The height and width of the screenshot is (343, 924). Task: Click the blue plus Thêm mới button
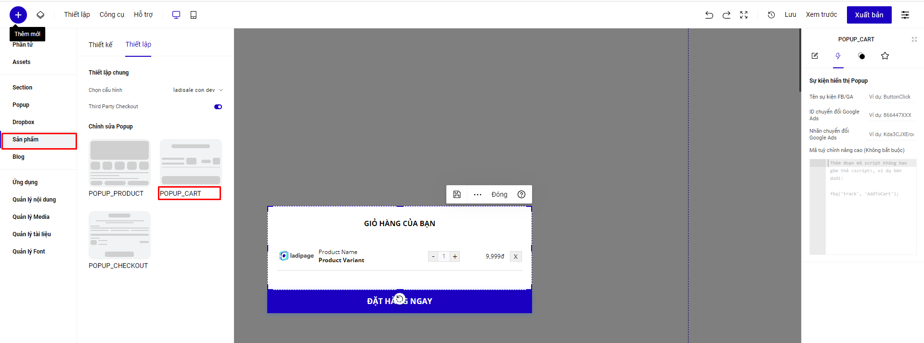click(x=18, y=15)
